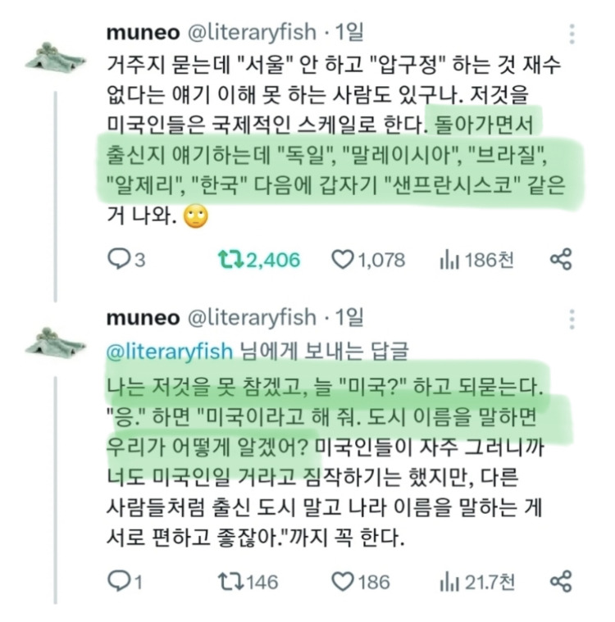615x622 pixels.
Task: Reply to the first tweet about 압구정
Action: [x=118, y=260]
